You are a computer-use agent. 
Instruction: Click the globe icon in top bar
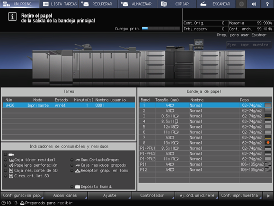[241, 4]
